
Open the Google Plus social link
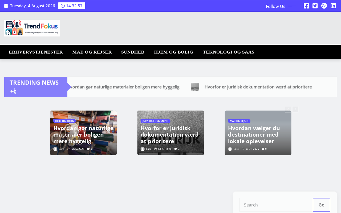click(324, 6)
